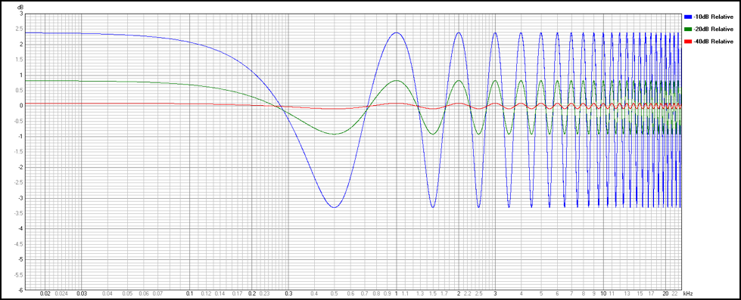Click the -6 label on the vertical axis
Screen dimensions: 741x300
20,290
